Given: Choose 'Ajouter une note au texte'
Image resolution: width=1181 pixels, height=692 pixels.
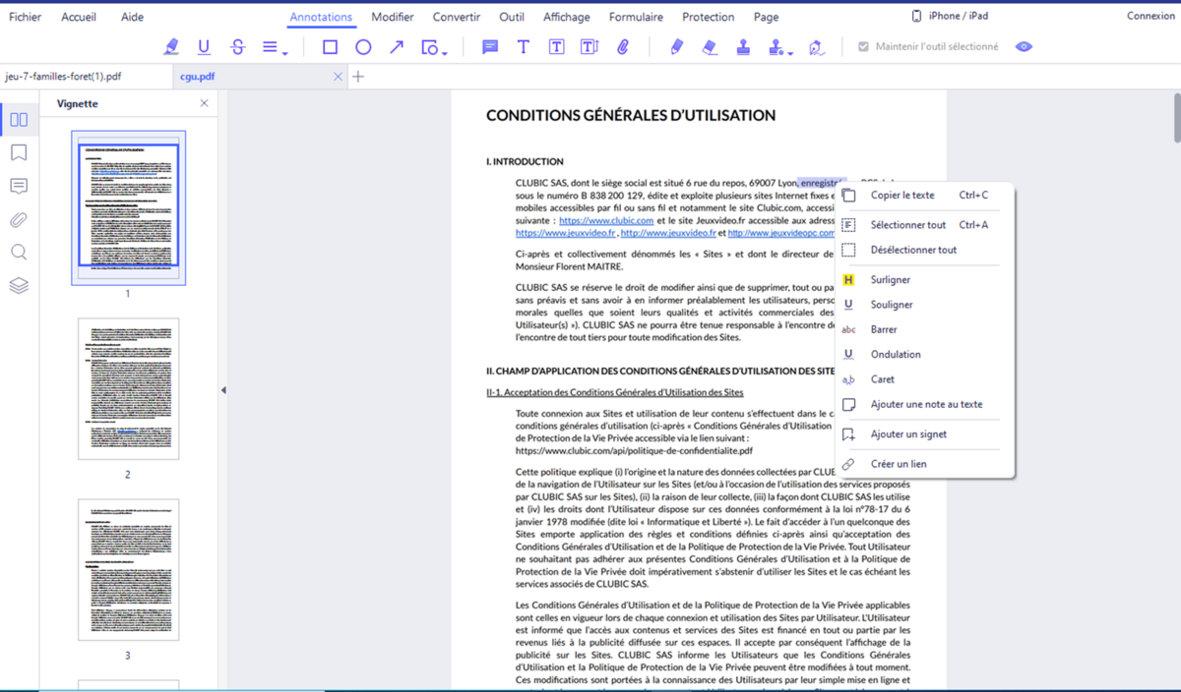Looking at the screenshot, I should 924,404.
